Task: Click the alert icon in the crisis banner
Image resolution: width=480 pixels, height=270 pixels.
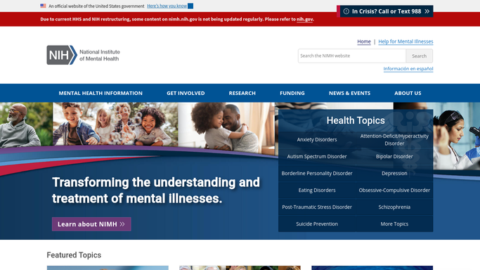Action: (x=346, y=11)
